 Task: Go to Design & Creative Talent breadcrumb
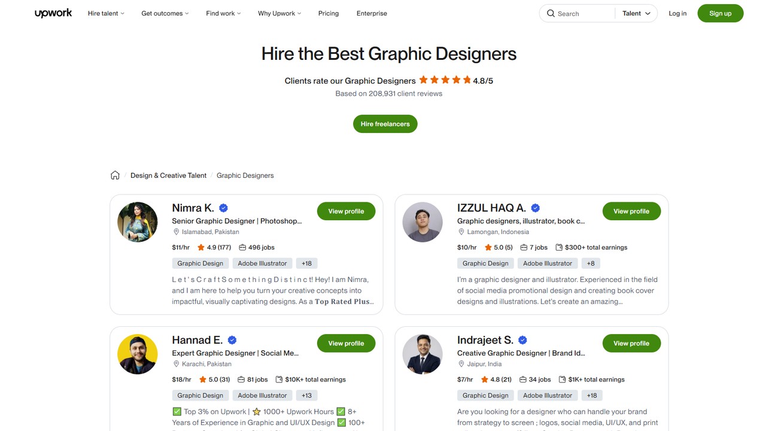pos(168,175)
